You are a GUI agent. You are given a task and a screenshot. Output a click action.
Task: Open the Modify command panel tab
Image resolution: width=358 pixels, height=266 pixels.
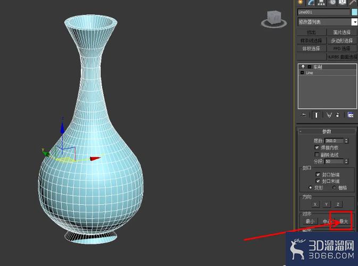pyautogui.click(x=311, y=2)
